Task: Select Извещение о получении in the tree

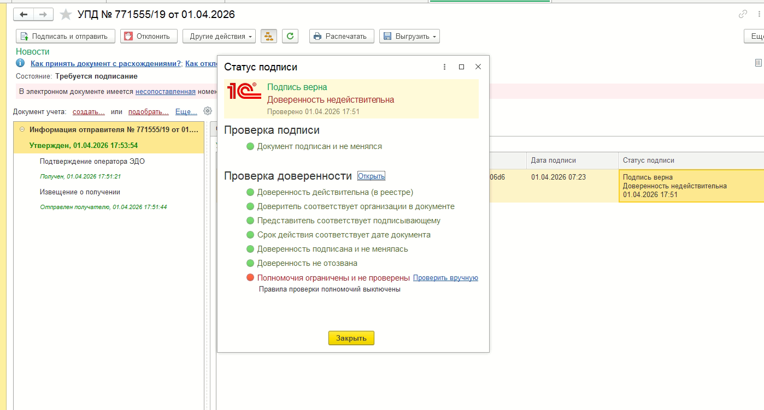Action: [80, 192]
